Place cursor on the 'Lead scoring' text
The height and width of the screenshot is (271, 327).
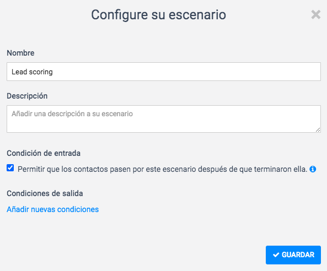[x=32, y=72]
